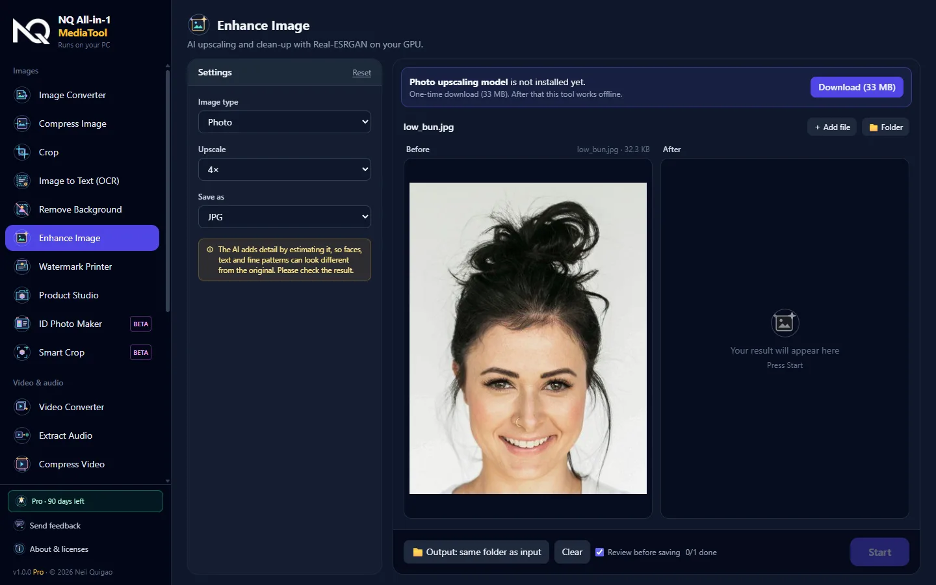Click the Send feedback icon

[19, 525]
